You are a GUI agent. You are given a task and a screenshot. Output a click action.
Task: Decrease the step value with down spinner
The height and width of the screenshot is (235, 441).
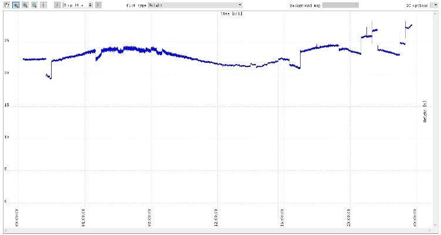90,6
